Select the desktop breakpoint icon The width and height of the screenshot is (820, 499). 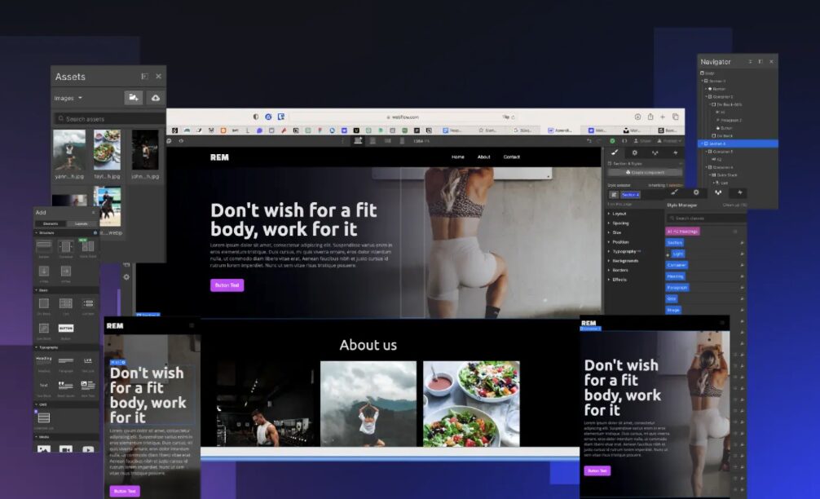coord(357,141)
